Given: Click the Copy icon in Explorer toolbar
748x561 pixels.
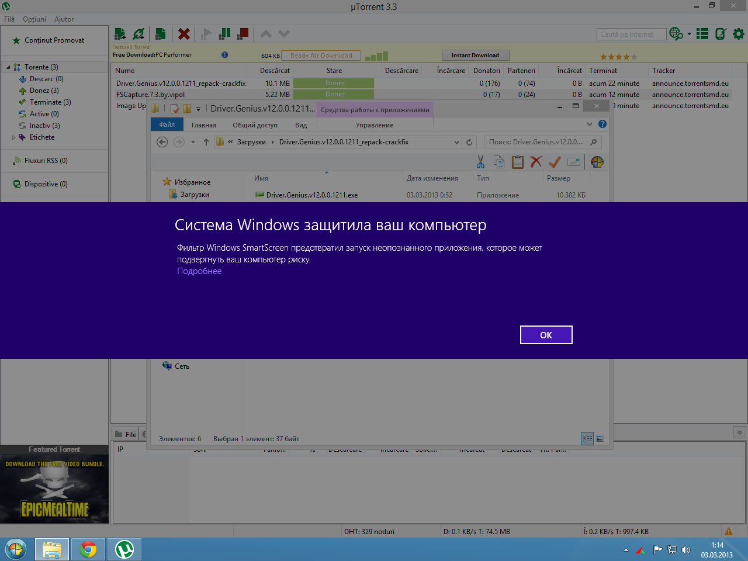Looking at the screenshot, I should (x=498, y=162).
